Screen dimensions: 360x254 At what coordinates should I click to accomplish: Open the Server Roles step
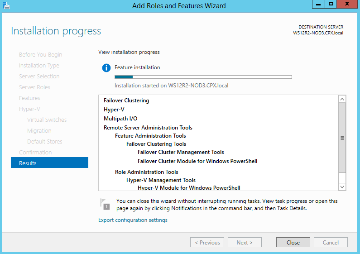[x=35, y=87]
